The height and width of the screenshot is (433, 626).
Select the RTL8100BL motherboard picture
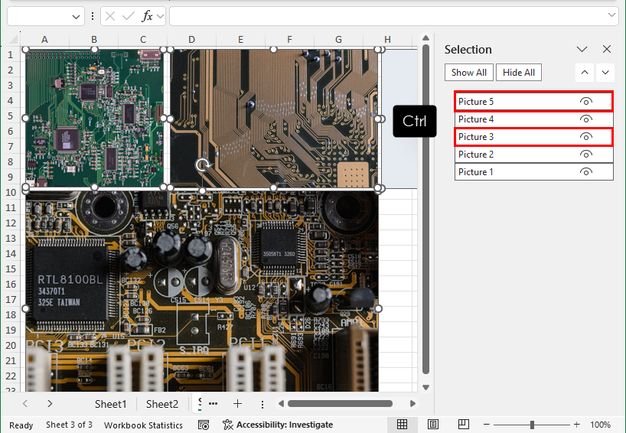tap(202, 291)
